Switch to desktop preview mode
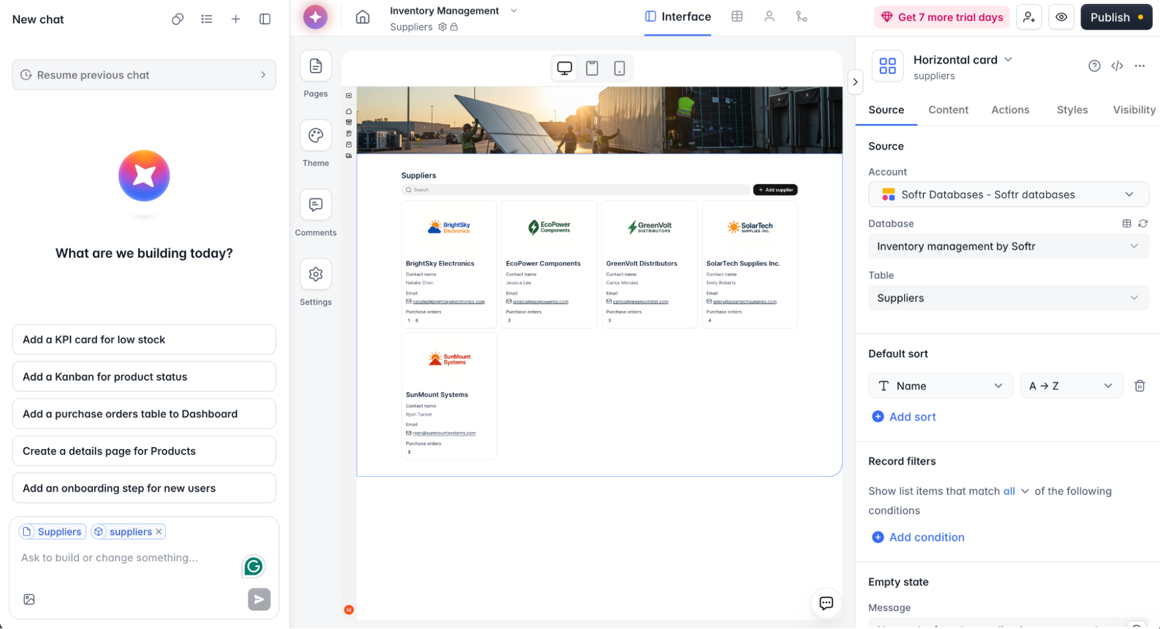This screenshot has width=1160, height=629. click(564, 68)
